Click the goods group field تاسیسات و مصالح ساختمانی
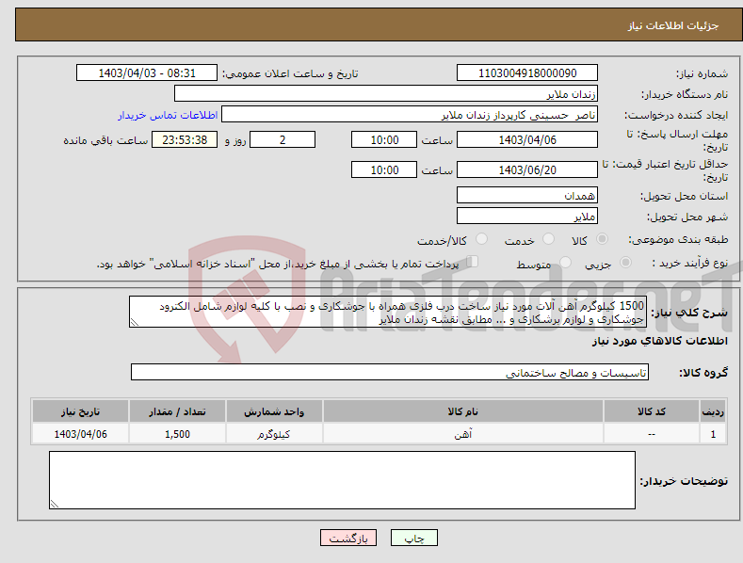The height and width of the screenshot is (563, 743). (x=390, y=373)
